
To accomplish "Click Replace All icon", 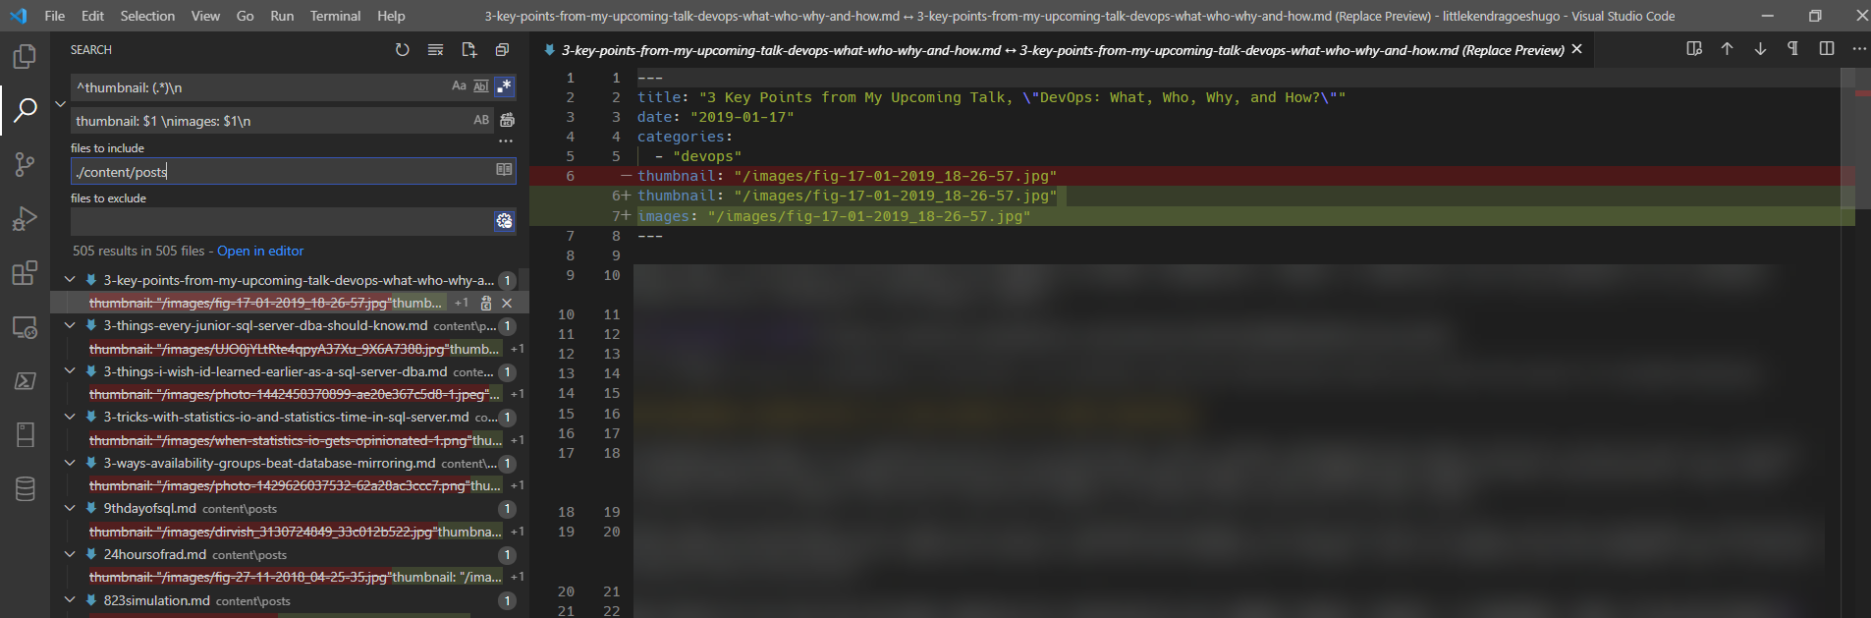I will [507, 120].
